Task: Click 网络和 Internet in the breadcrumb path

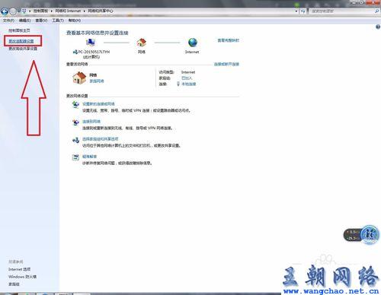Action: (68, 11)
